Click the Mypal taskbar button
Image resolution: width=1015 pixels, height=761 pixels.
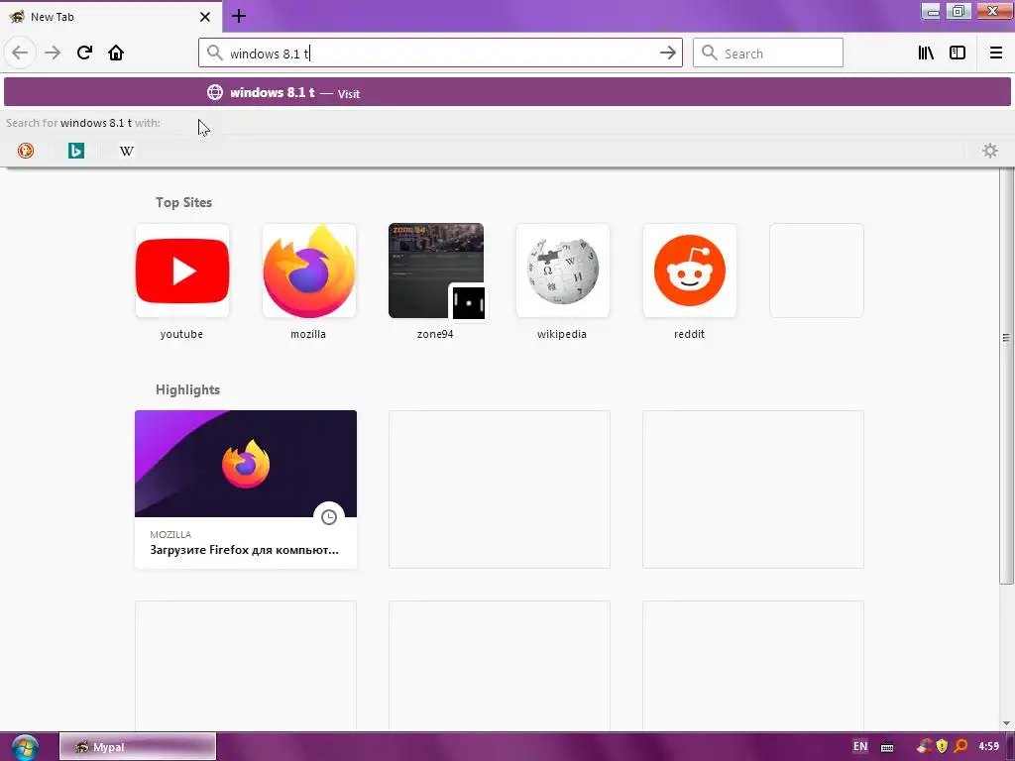click(138, 747)
